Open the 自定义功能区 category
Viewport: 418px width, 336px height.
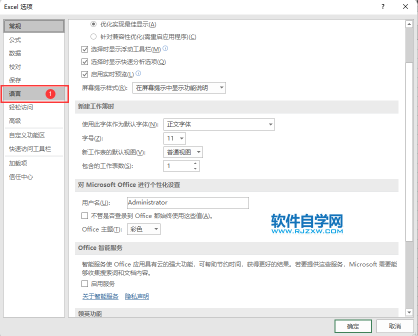pyautogui.click(x=34, y=135)
